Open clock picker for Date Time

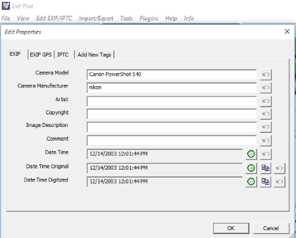coord(251,154)
